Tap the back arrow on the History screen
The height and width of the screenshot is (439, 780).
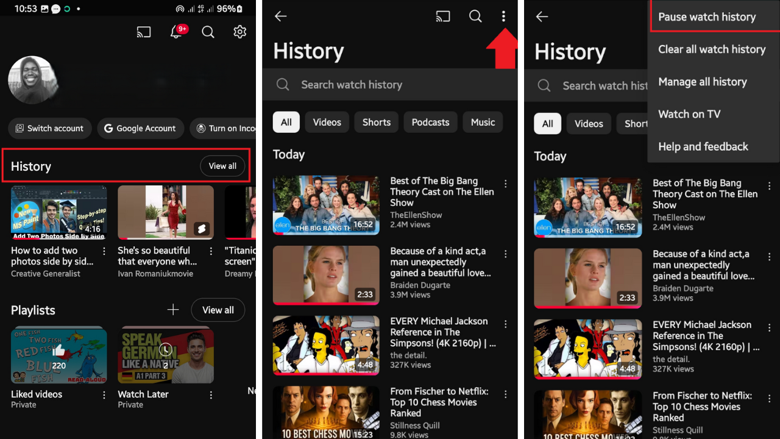280,16
